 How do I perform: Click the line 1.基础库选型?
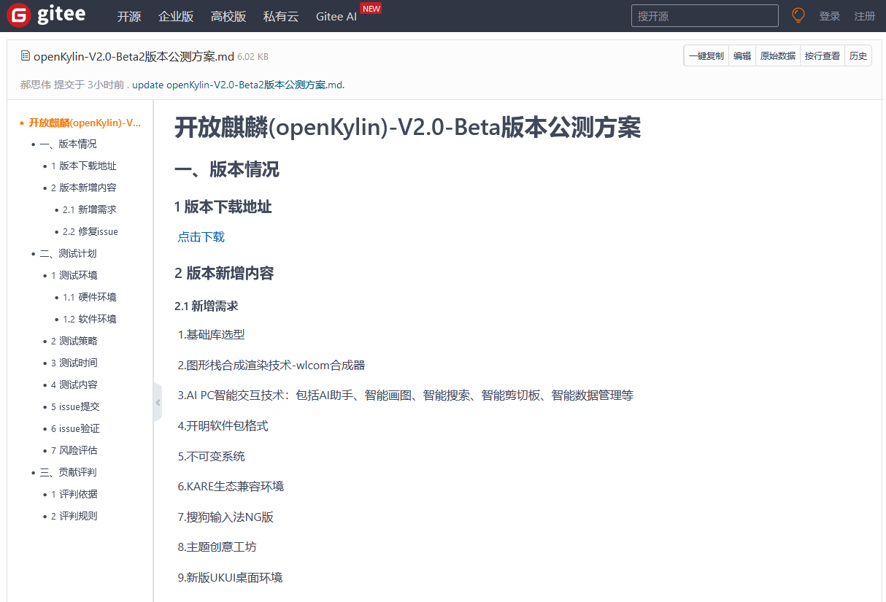tap(211, 334)
